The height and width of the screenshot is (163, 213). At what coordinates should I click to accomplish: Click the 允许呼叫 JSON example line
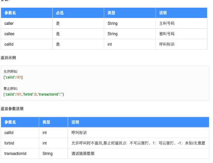click(x=13, y=77)
